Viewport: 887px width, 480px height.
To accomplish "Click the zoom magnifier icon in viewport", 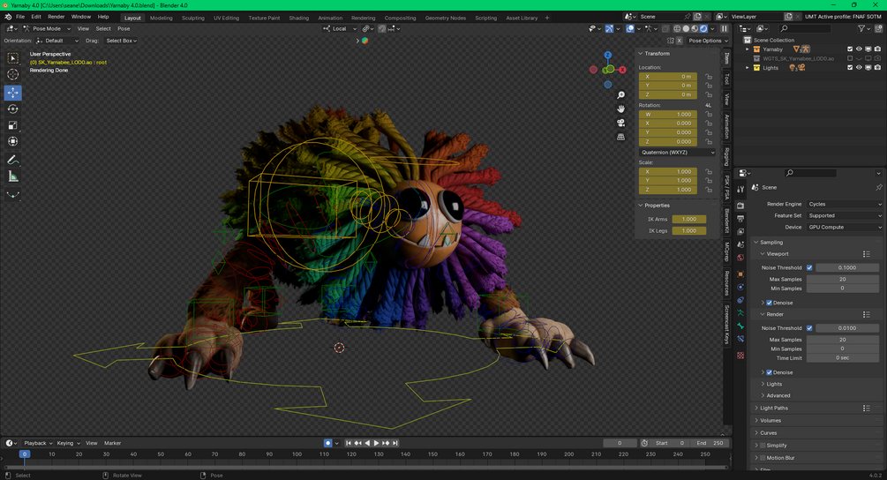I will pyautogui.click(x=621, y=95).
